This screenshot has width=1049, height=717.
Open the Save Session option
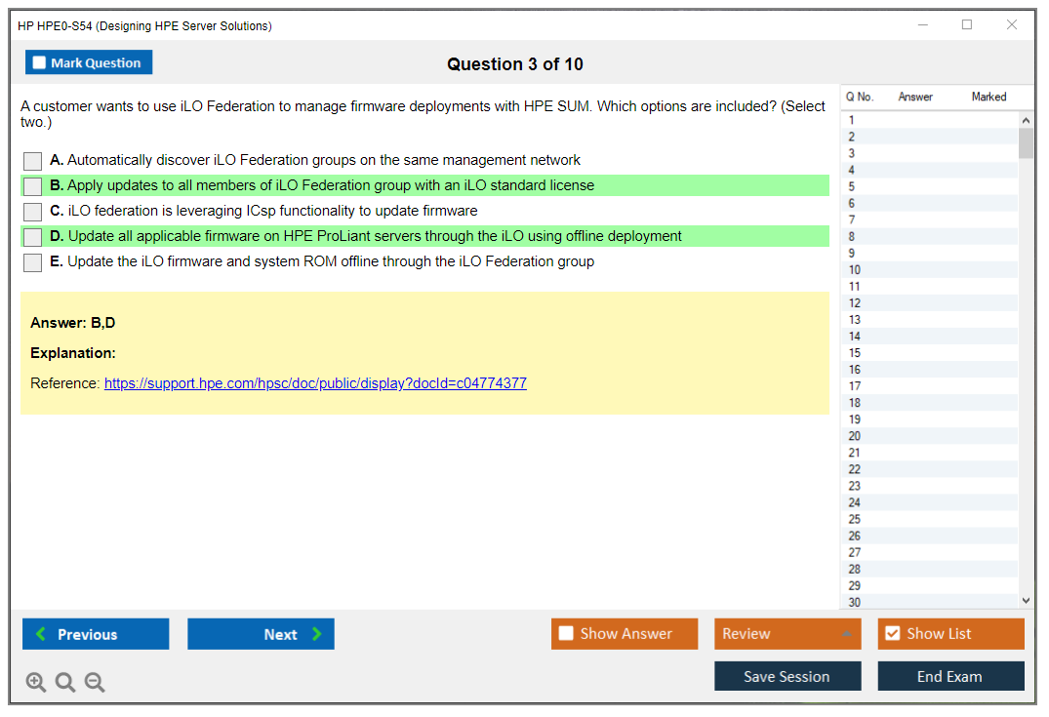(x=787, y=675)
